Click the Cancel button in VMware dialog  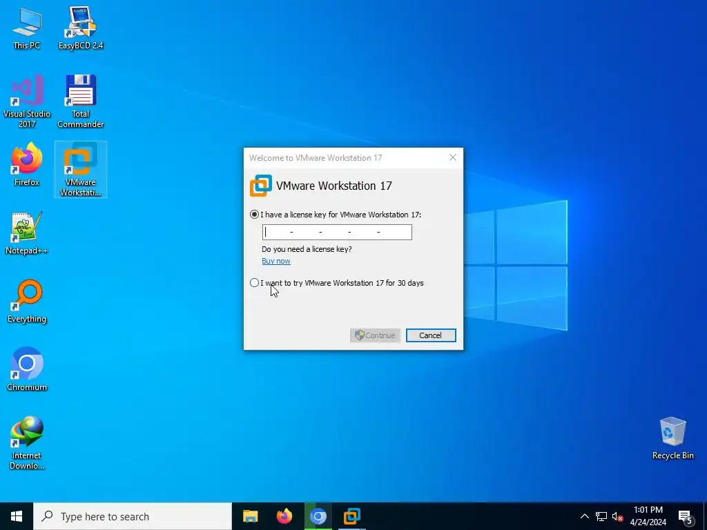coord(431,335)
